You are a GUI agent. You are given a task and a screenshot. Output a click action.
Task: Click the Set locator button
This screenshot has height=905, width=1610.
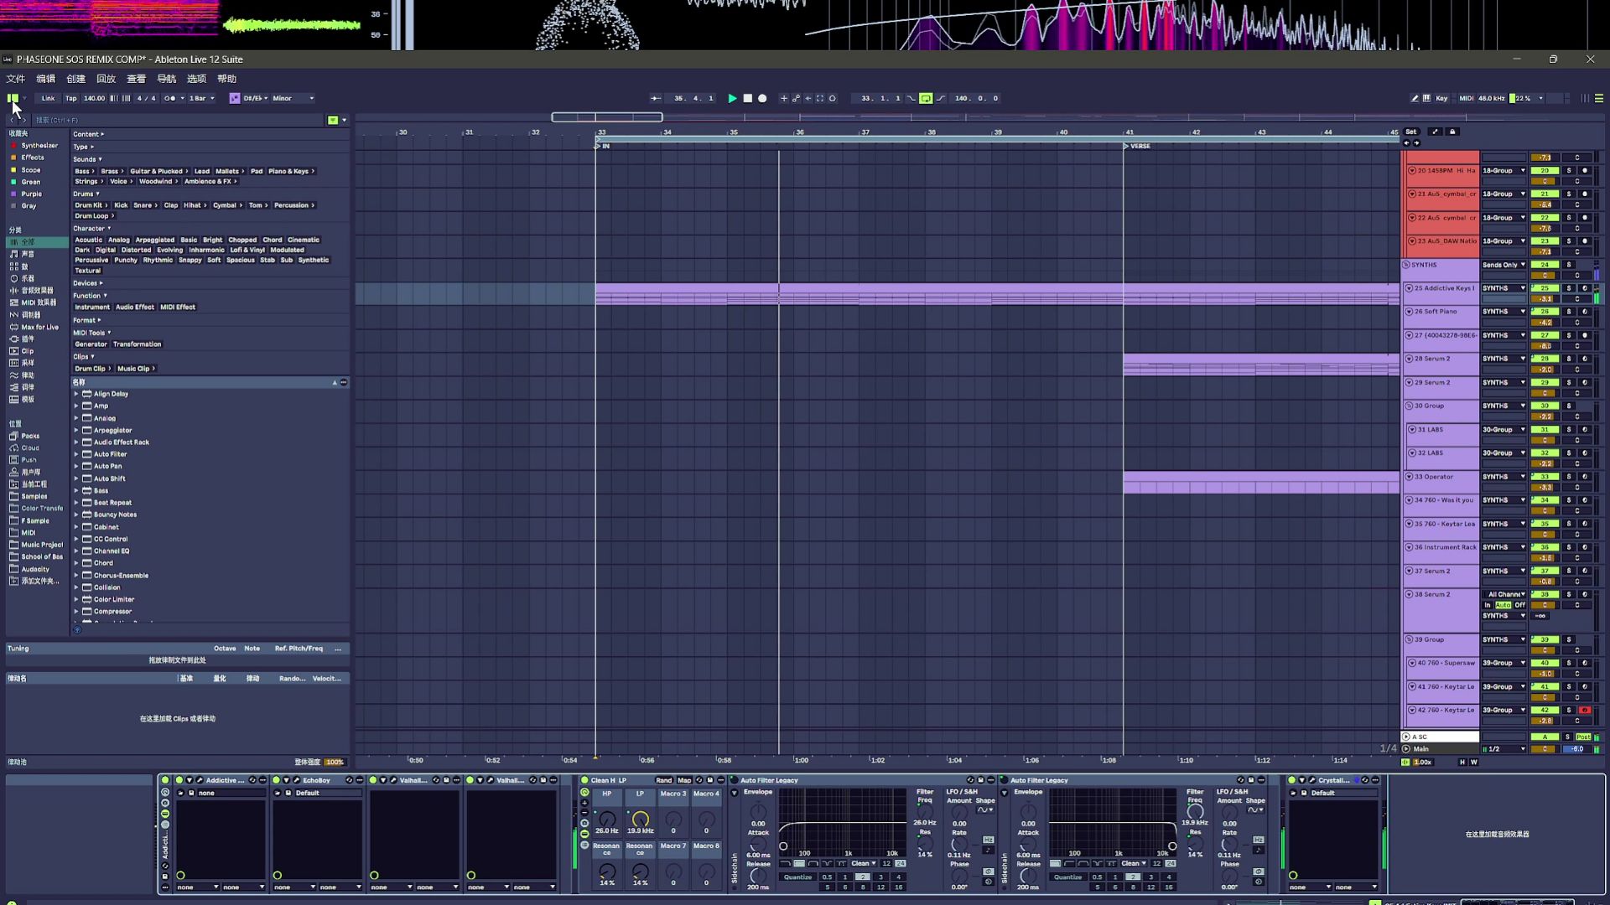[x=1411, y=132]
